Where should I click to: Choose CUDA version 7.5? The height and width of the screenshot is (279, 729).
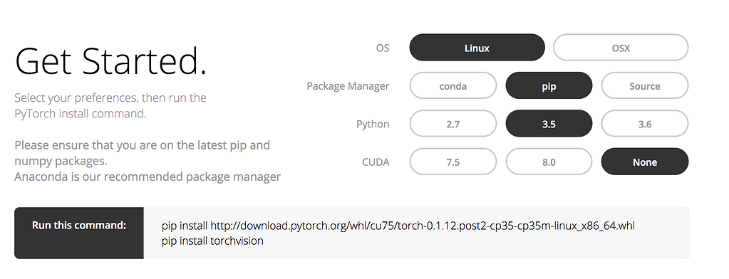click(x=453, y=162)
